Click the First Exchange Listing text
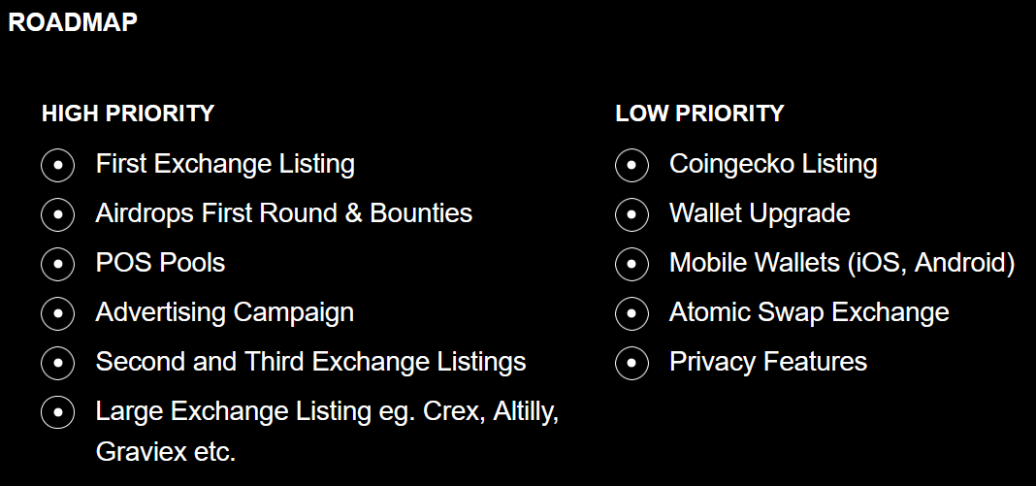This screenshot has width=1036, height=486. tap(225, 164)
